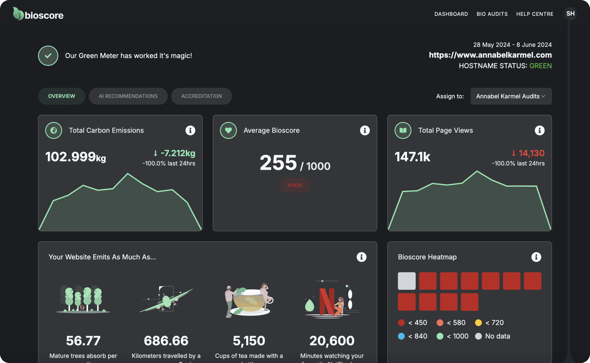The height and width of the screenshot is (363, 590).
Task: Click the yellow < 720 legend dot
Action: [x=478, y=323]
